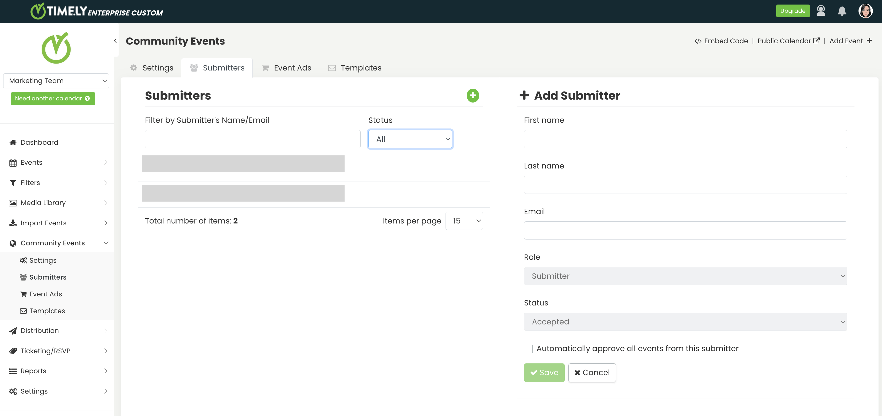
Task: Click the Upgrade button
Action: pyautogui.click(x=793, y=11)
